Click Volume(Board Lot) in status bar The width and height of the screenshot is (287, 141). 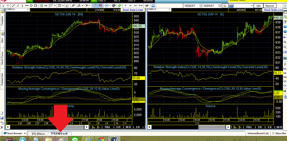pos(258,134)
